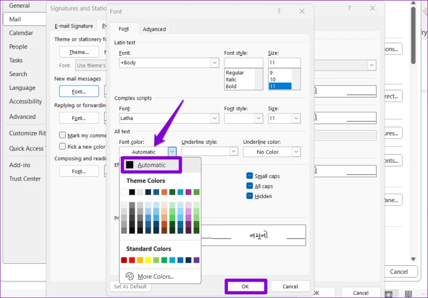The image size is (428, 298).
Task: Click Set As Default button
Action: pos(131,286)
